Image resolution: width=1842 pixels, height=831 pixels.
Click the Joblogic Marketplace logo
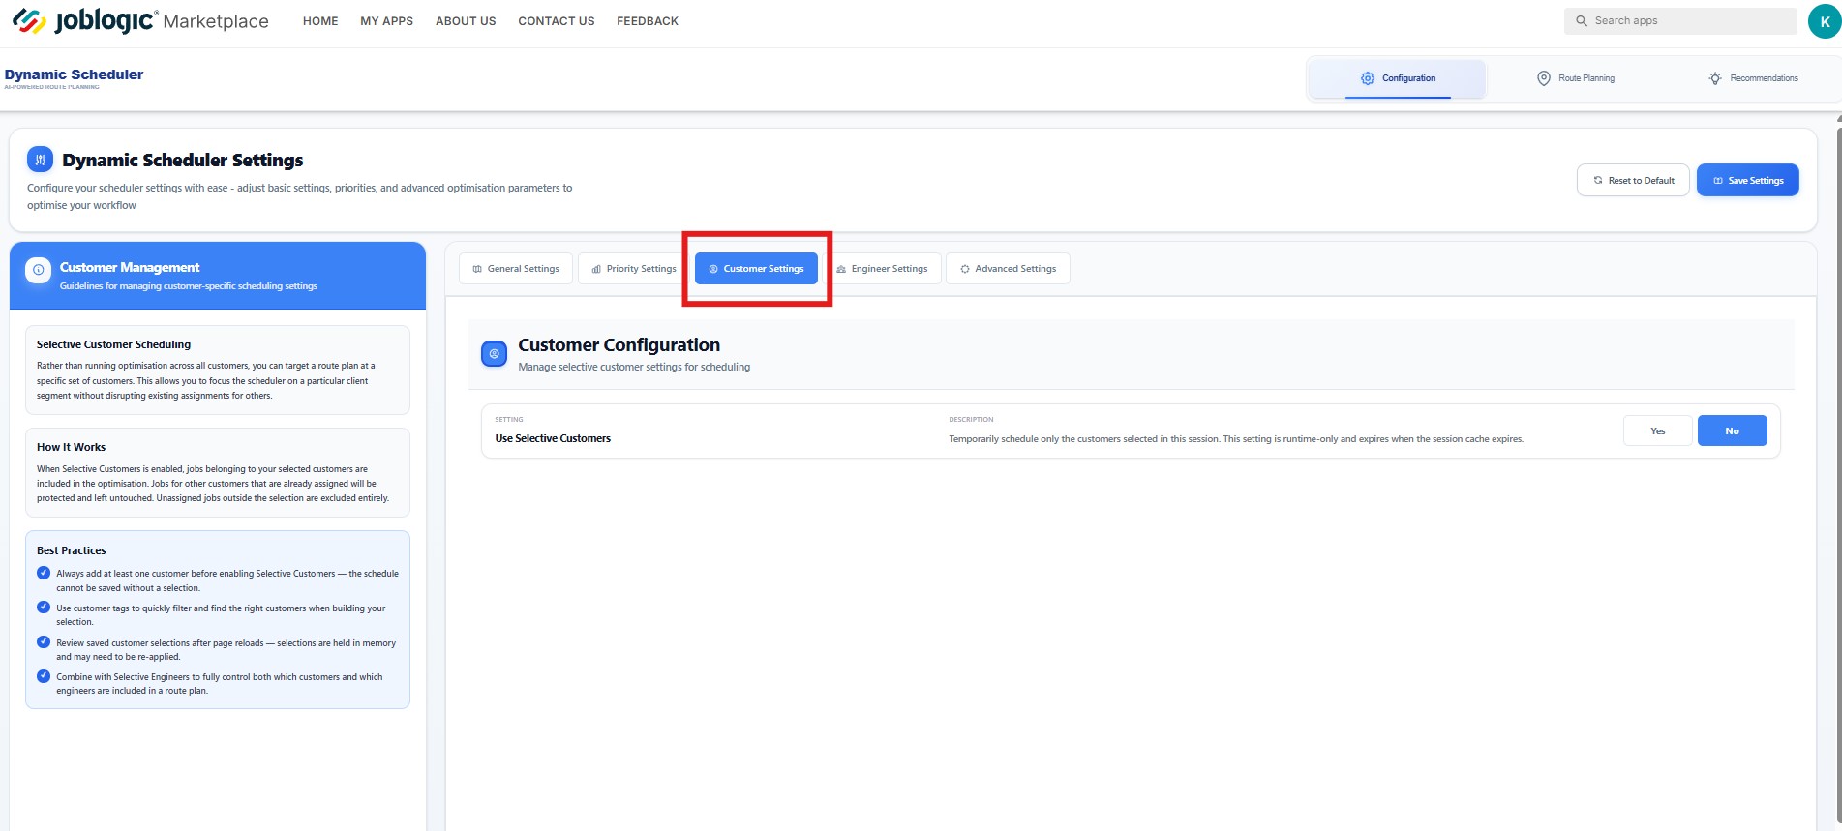140,20
